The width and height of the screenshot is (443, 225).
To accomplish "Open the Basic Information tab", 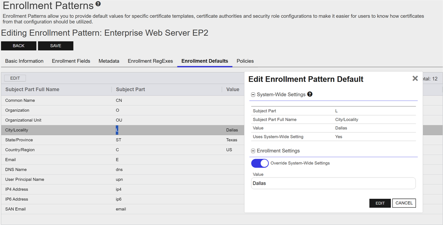I will pyautogui.click(x=24, y=61).
